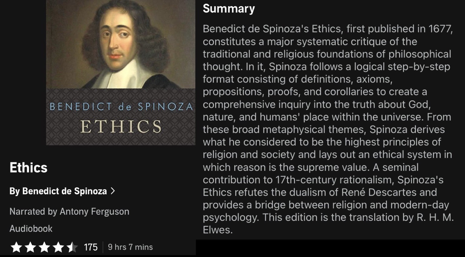
Task: Expand author details via chevron arrow
Action: (x=113, y=191)
